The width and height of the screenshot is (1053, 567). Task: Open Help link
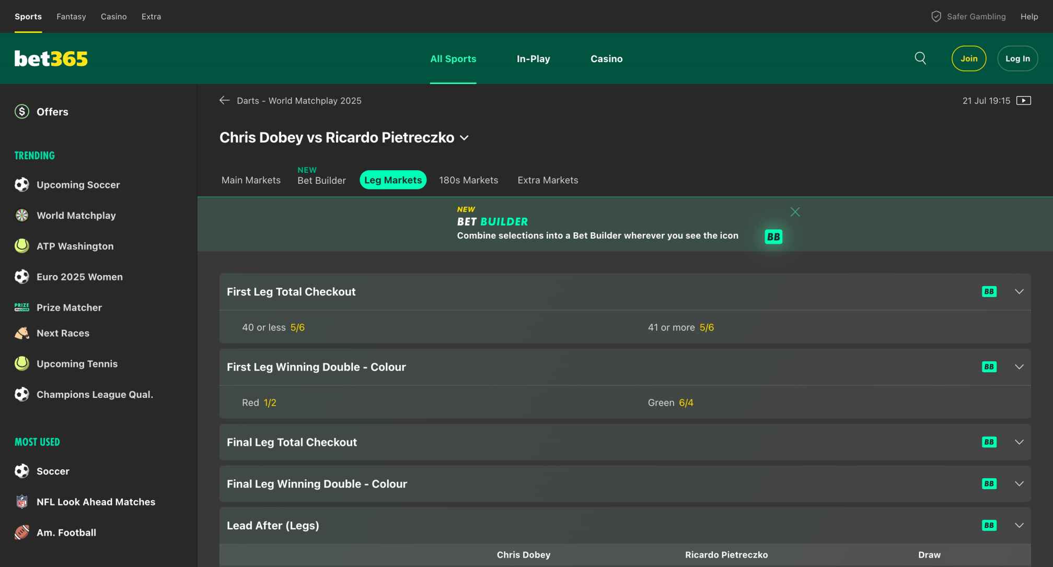[x=1029, y=17]
